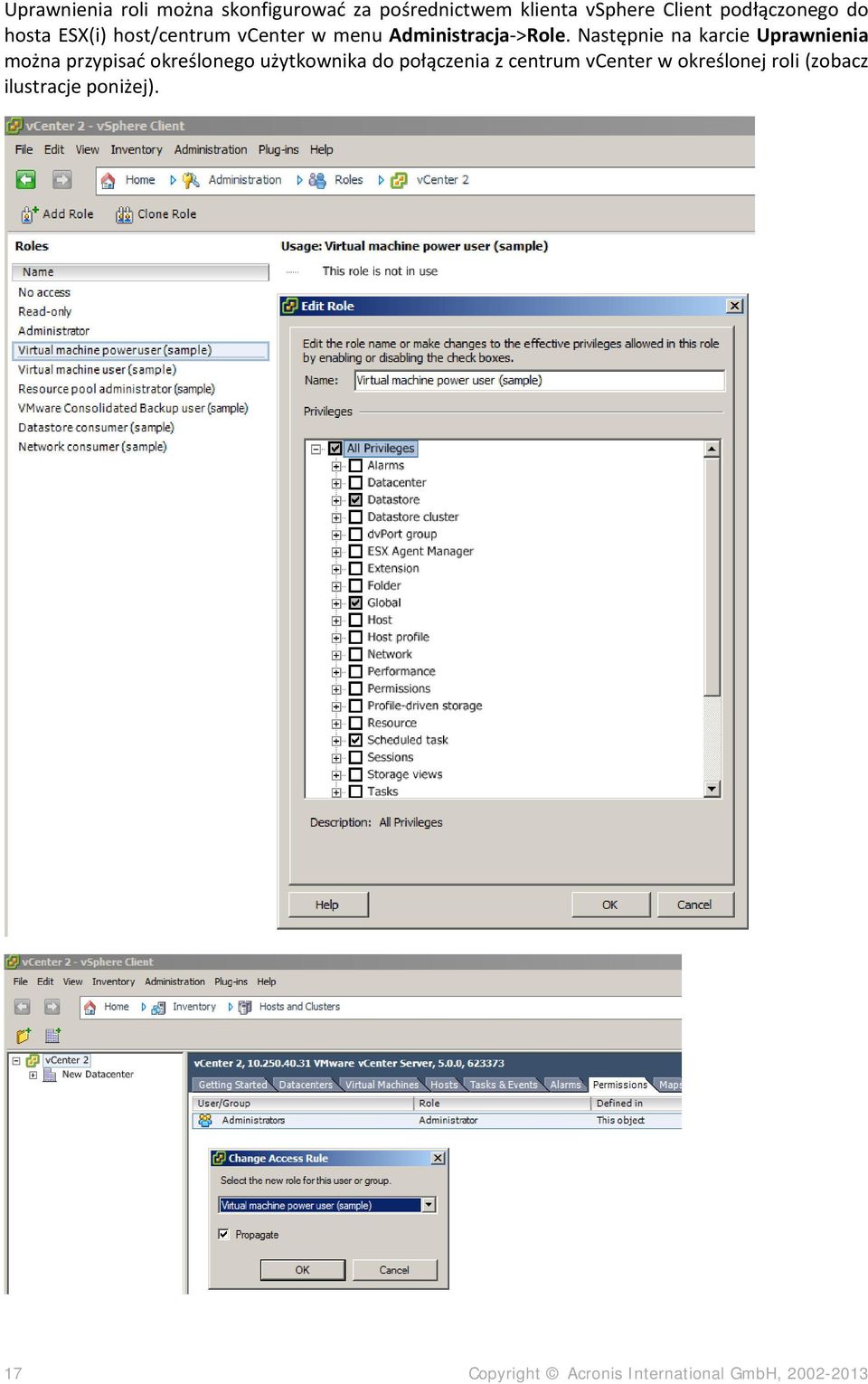Click Cancel in the Edit Role dialog
868x1384 pixels.
click(x=694, y=905)
